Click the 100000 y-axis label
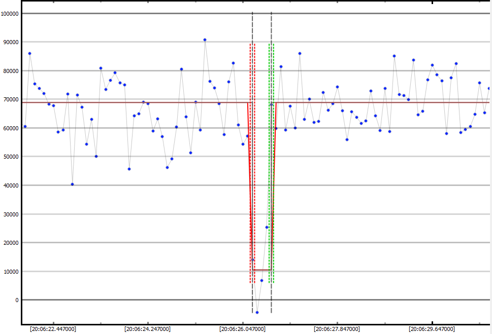 pos(10,14)
